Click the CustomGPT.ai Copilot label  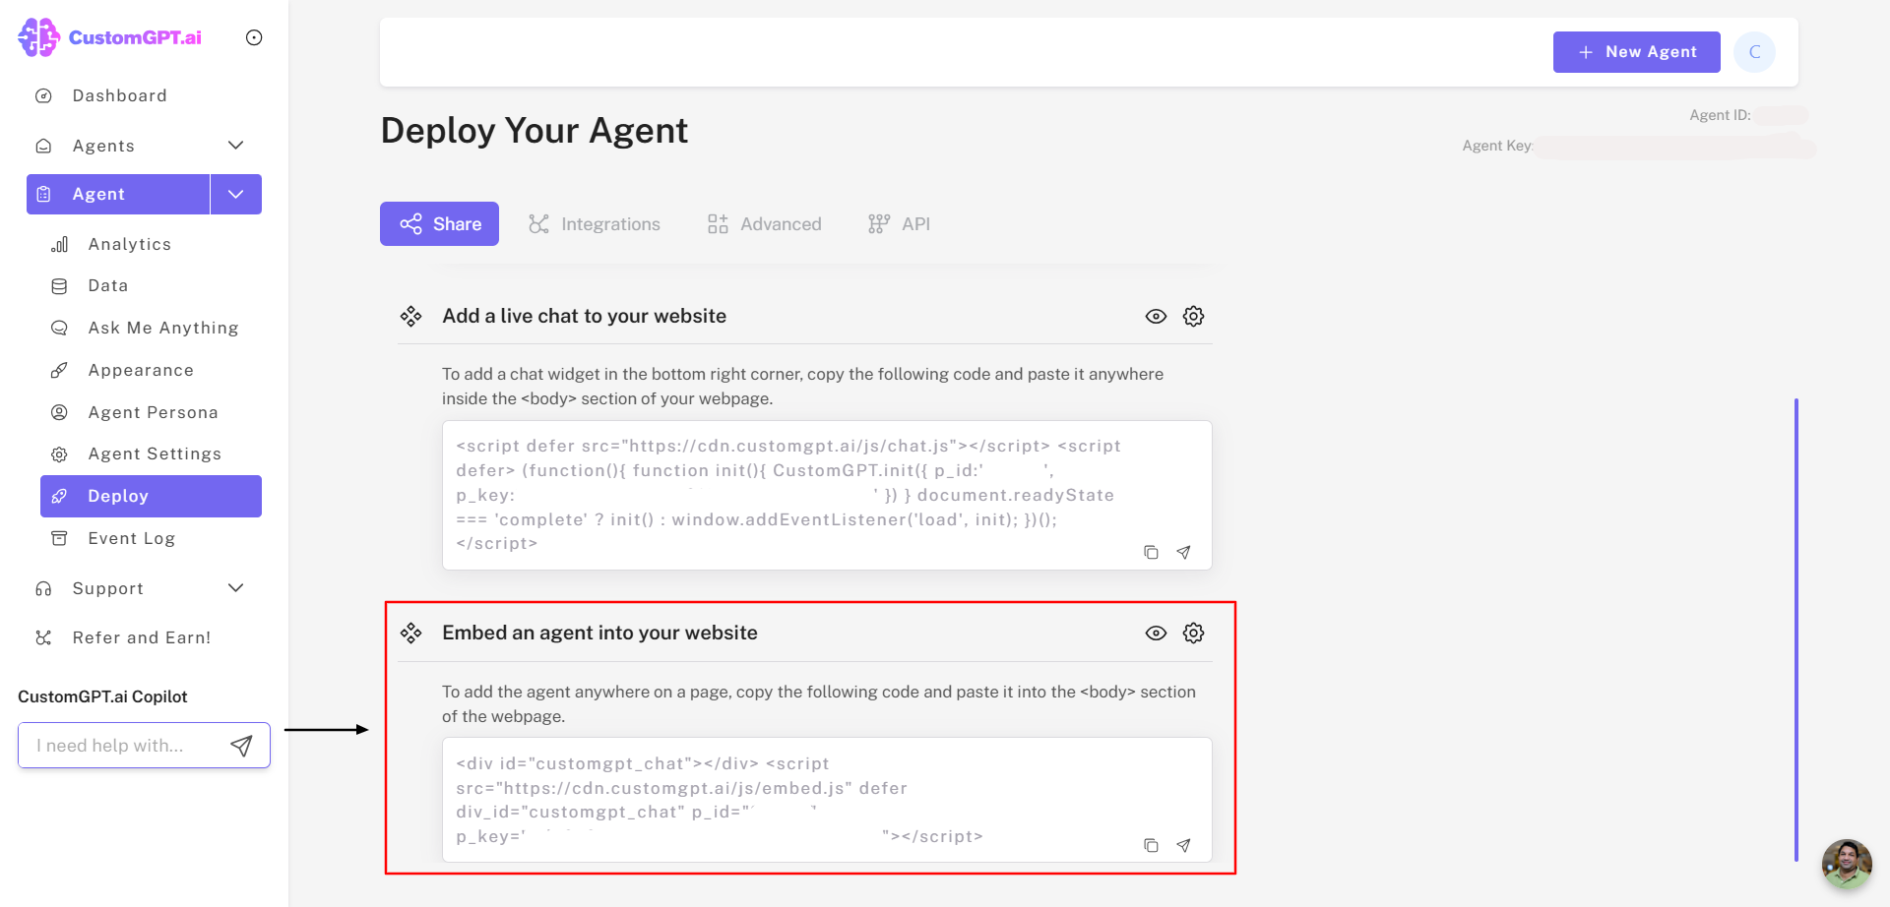pos(102,696)
